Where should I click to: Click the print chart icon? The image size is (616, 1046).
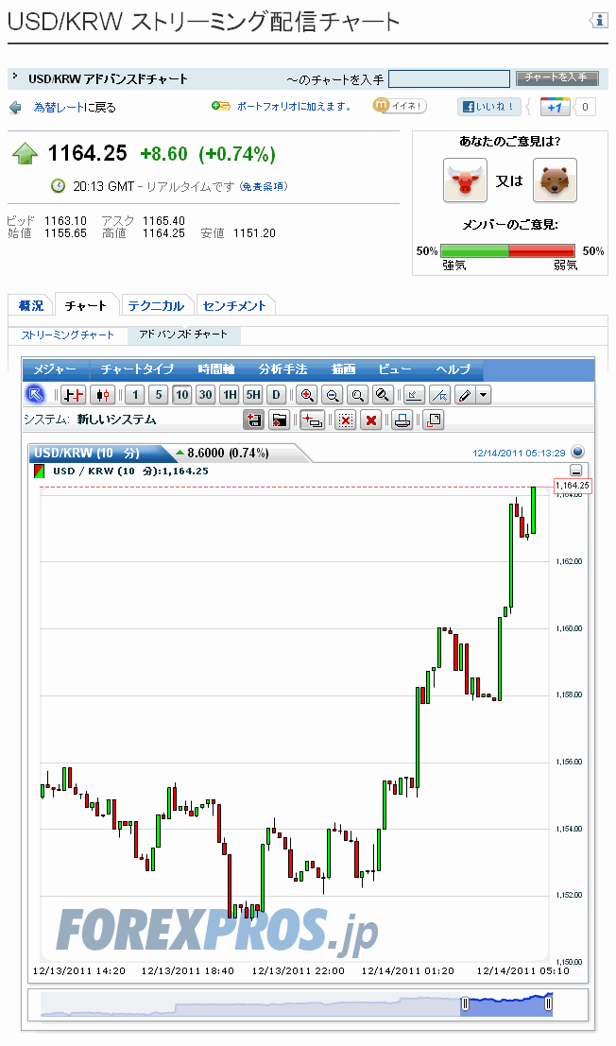tap(402, 420)
